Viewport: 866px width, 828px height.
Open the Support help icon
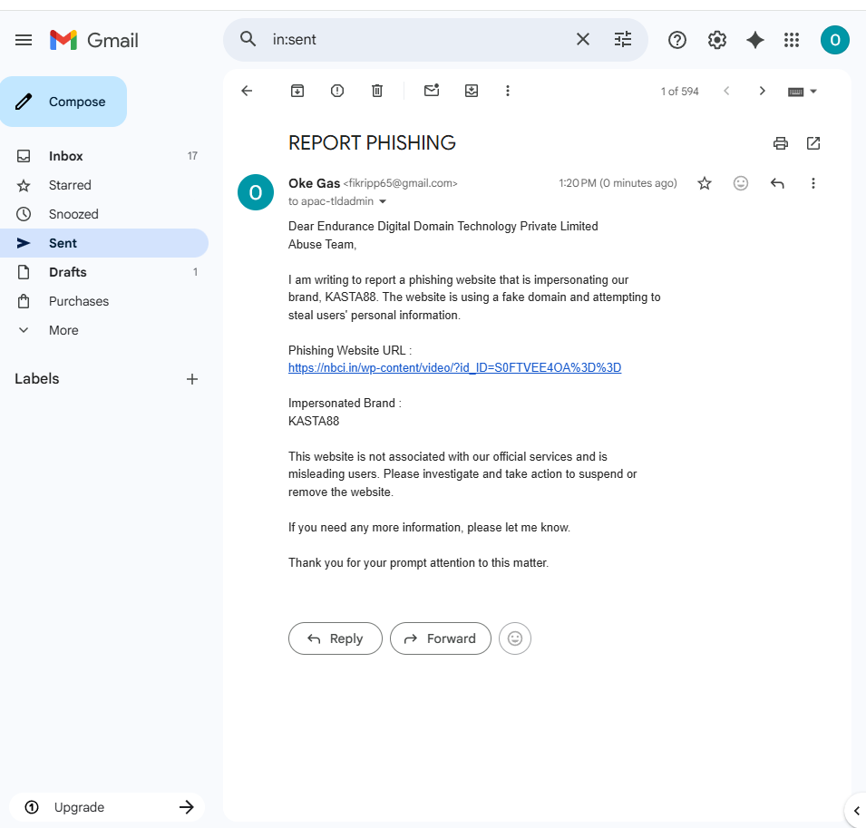[677, 40]
